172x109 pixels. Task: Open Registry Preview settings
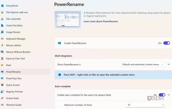point(14,92)
